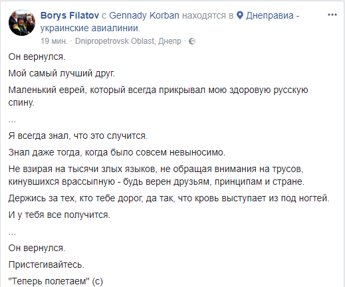
Task: Open the Borys Filatov profile name link
Action: tap(70, 15)
